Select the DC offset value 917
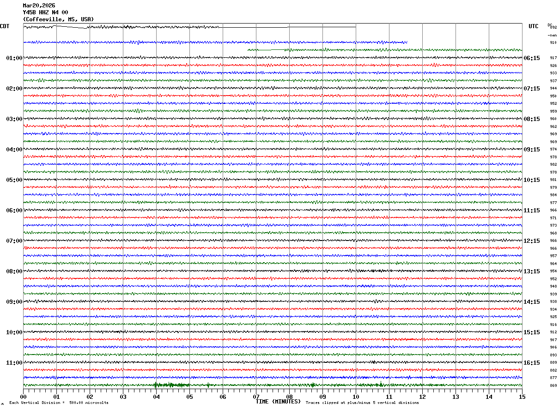 (553, 58)
